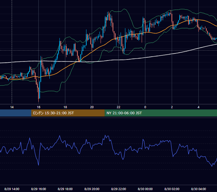
Task: Click the 0 hour label on price chart axis
Action: coord(145,107)
